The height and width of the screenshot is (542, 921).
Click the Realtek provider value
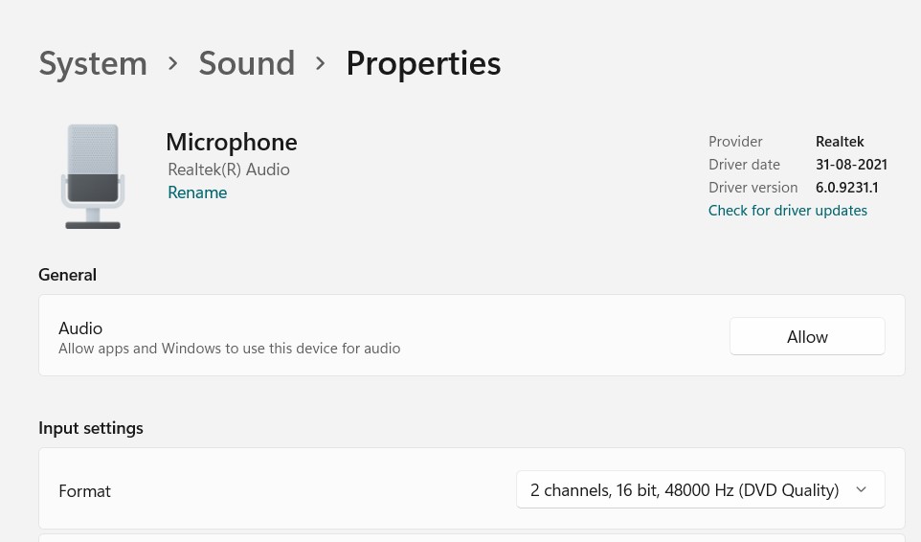[x=840, y=142]
